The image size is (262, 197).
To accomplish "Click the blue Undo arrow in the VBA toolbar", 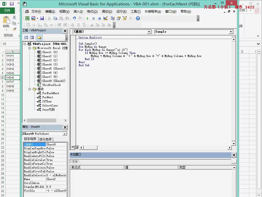I will click(x=74, y=18).
